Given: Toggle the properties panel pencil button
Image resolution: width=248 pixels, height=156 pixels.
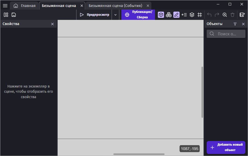Looking at the screenshot, I should pos(176,15).
